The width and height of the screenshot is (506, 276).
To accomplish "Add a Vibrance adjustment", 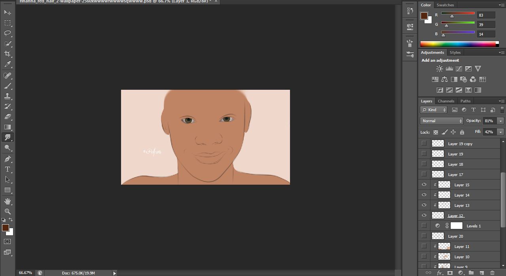I will (x=478, y=69).
